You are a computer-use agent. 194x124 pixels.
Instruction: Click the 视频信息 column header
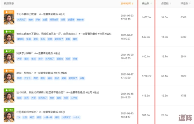tap(9, 4)
